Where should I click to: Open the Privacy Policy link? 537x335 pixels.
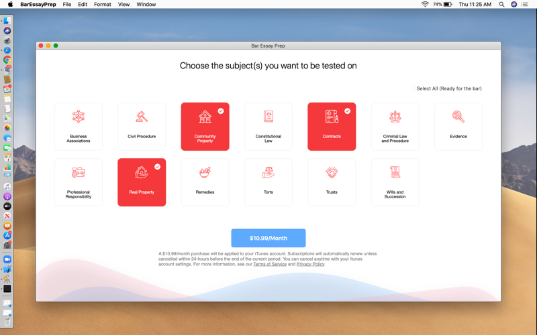pos(310,264)
